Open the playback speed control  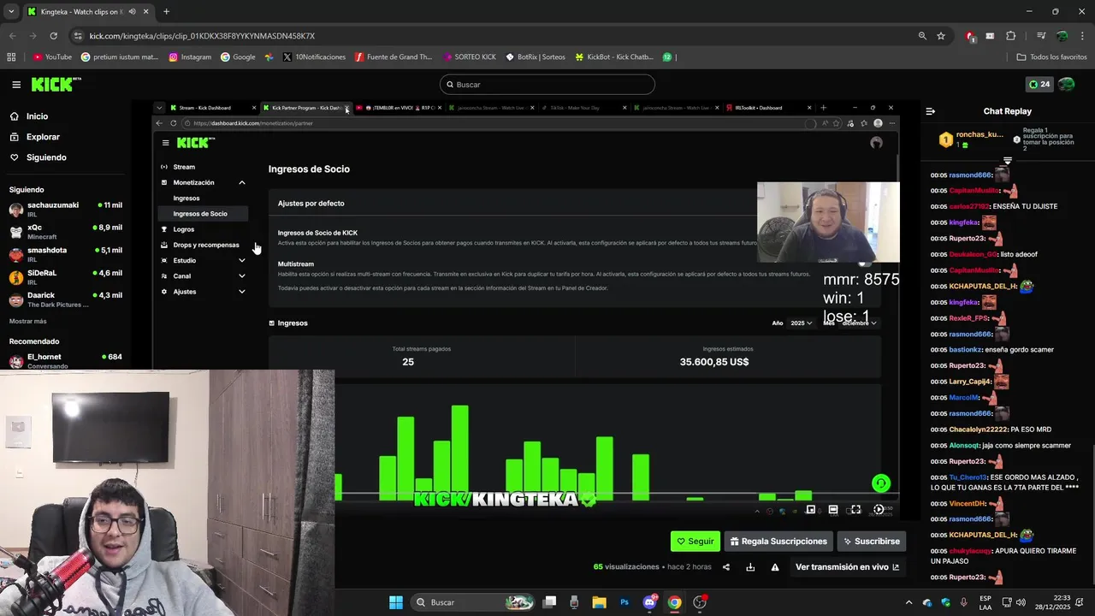[879, 510]
